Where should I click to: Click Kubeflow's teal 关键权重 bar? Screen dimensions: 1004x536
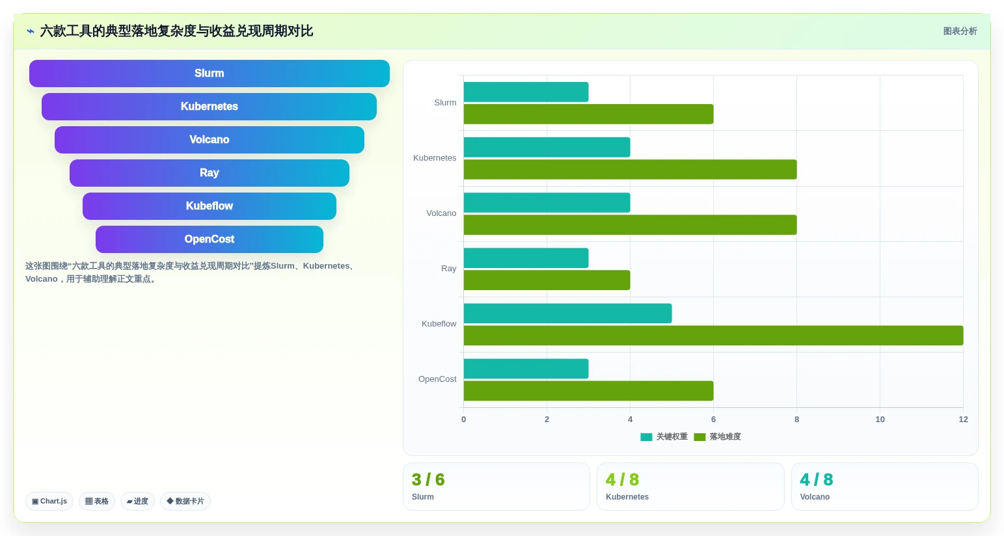(x=567, y=313)
